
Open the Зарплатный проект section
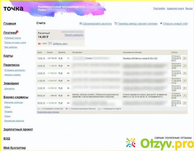coord(18,130)
